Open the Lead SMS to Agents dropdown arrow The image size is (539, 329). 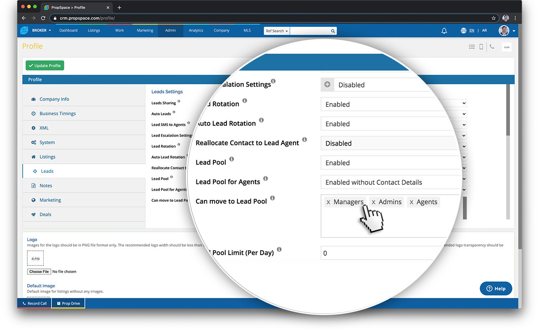click(464, 125)
